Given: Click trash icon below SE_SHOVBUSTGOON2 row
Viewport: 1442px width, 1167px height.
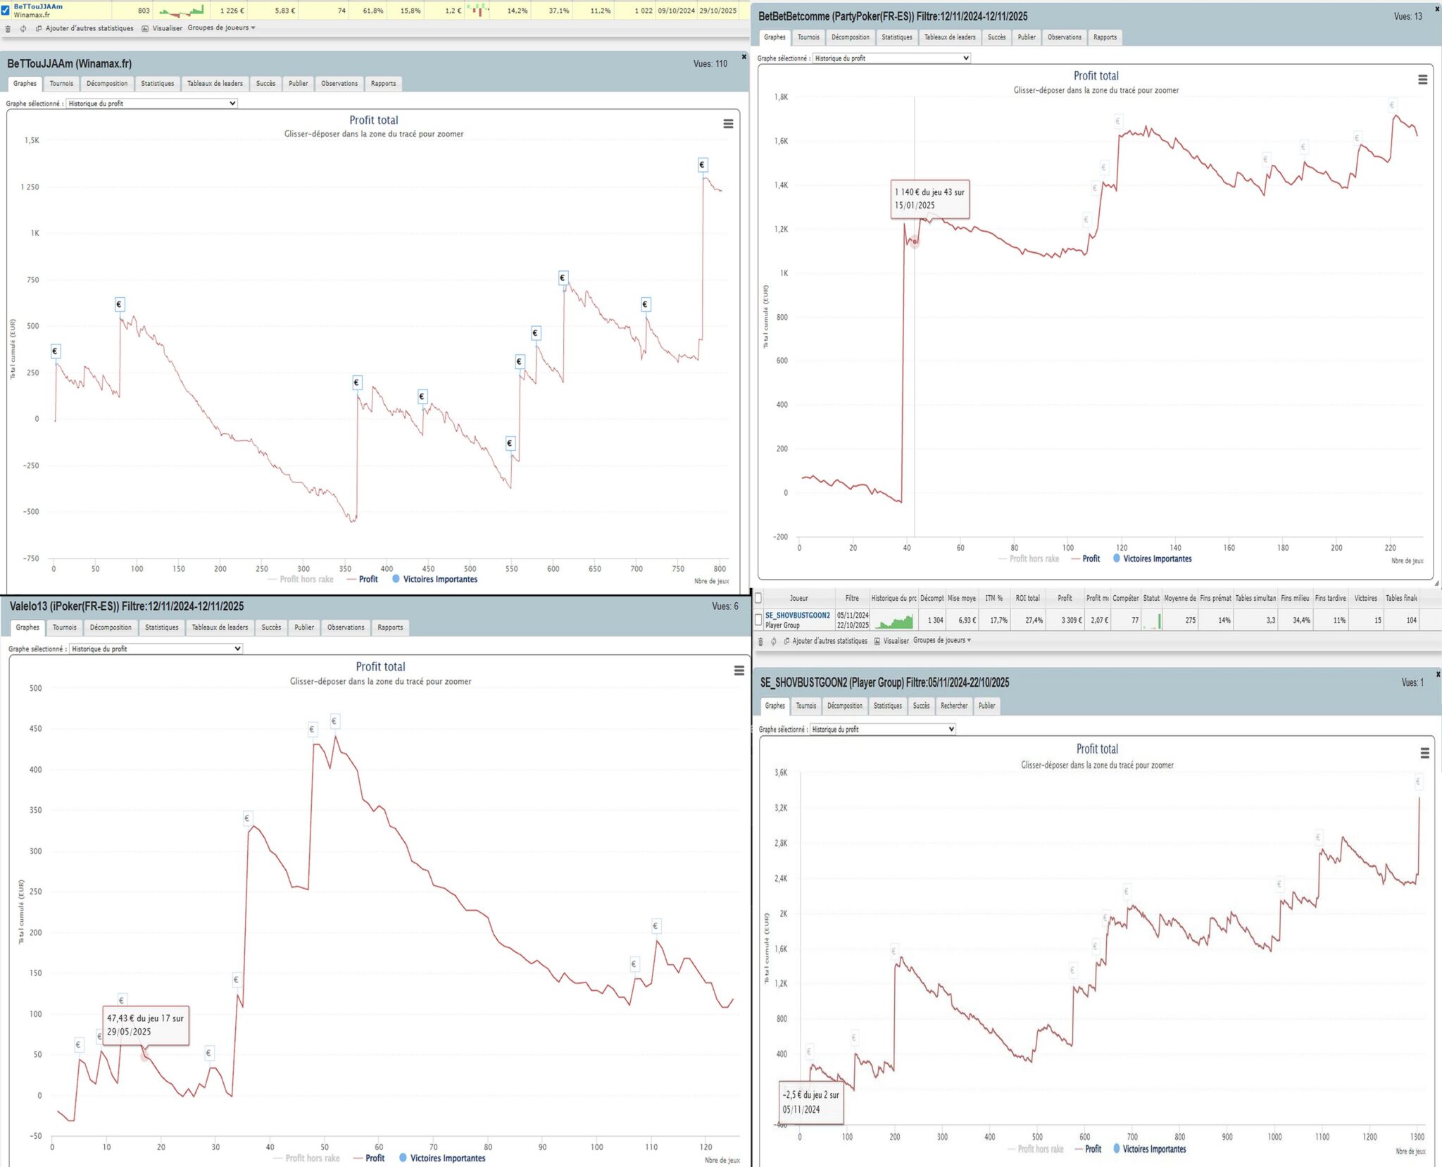Looking at the screenshot, I should point(760,641).
